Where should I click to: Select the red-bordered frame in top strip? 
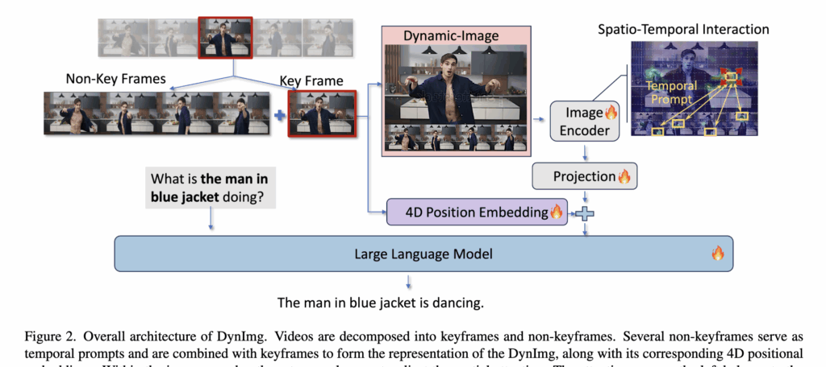[225, 37]
